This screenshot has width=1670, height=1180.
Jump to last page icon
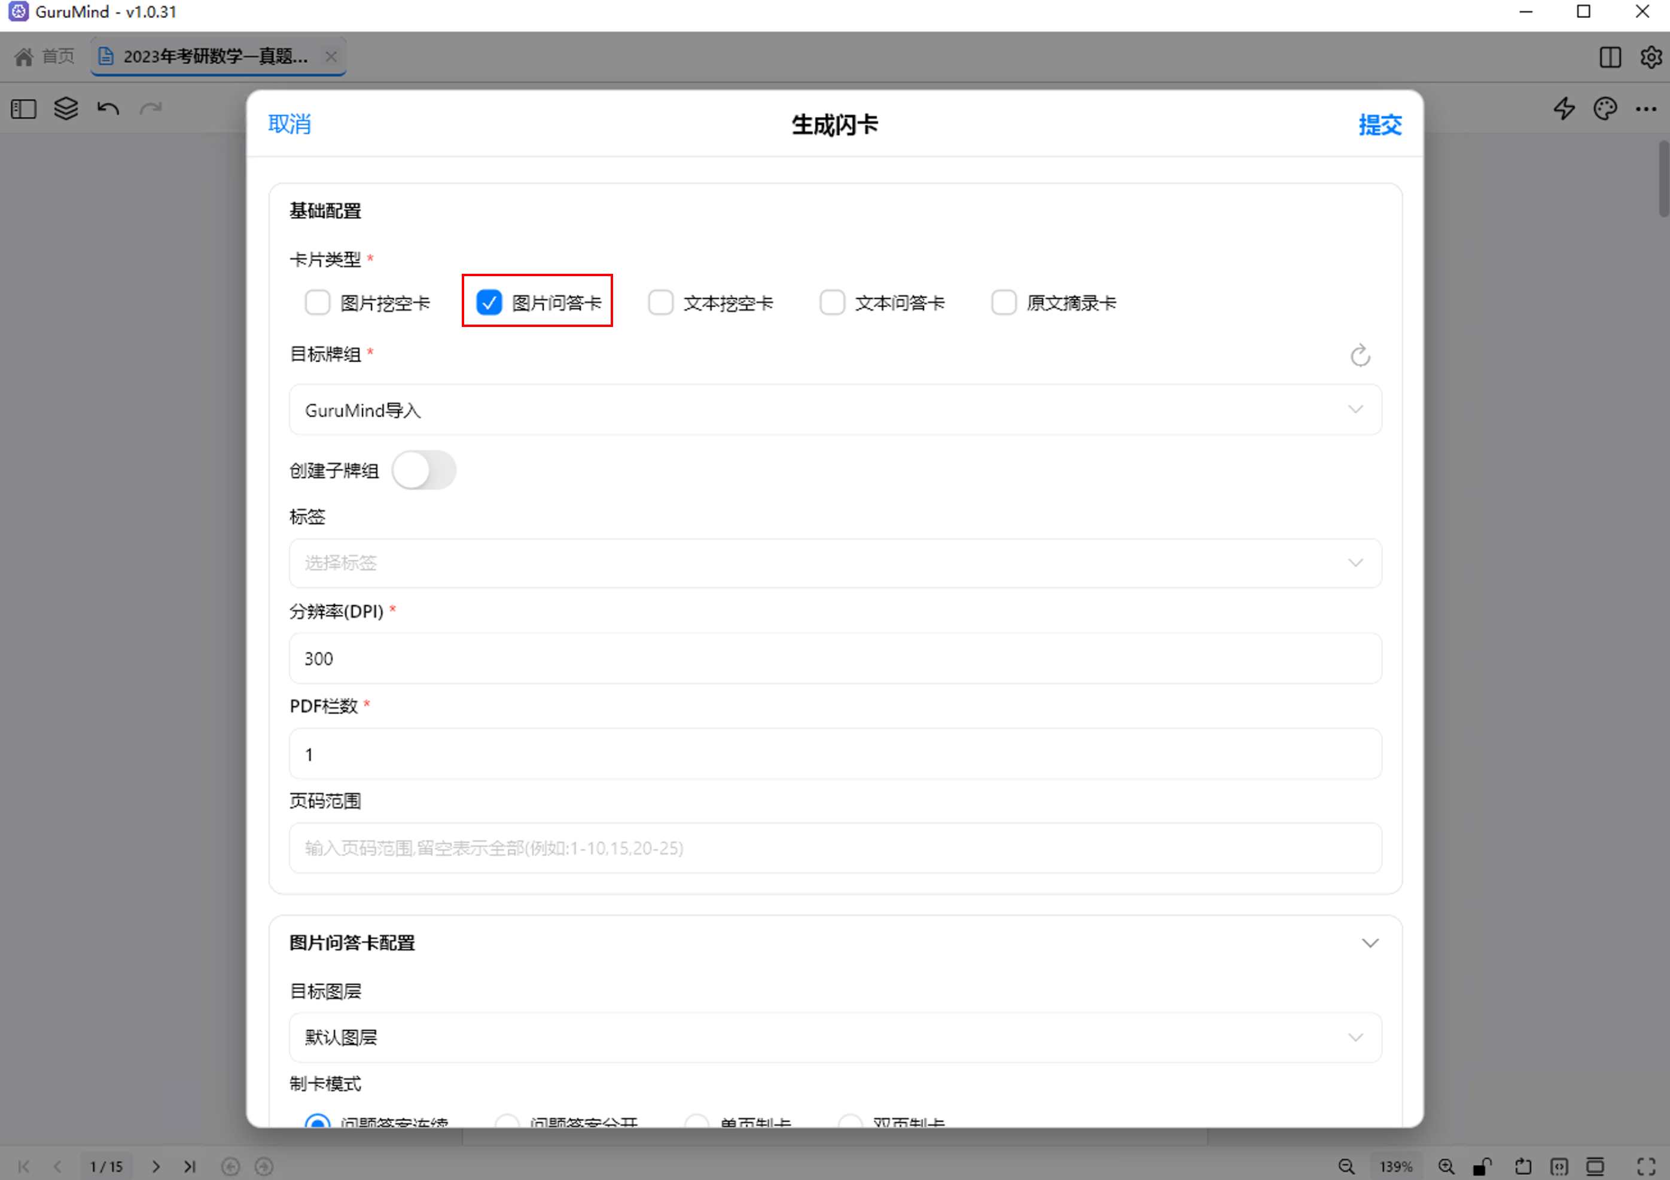[189, 1166]
